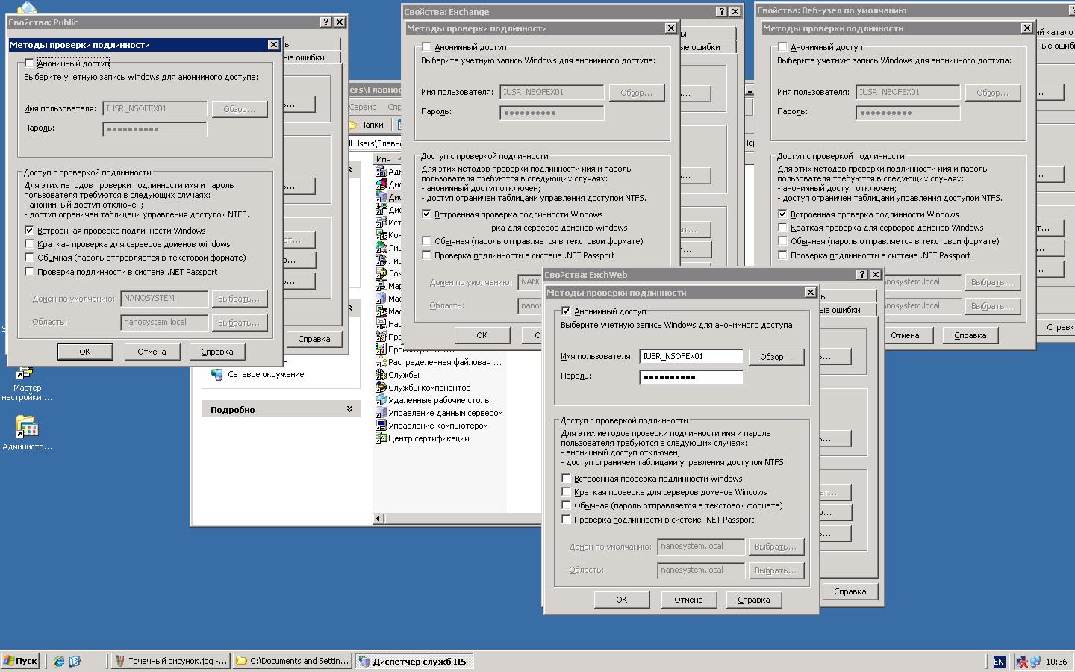
Task: Click the Имя column header sort
Action: pos(384,159)
